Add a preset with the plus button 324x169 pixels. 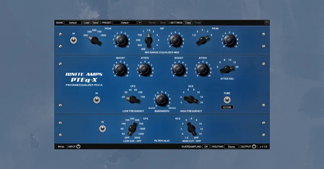pyautogui.click(x=140, y=23)
